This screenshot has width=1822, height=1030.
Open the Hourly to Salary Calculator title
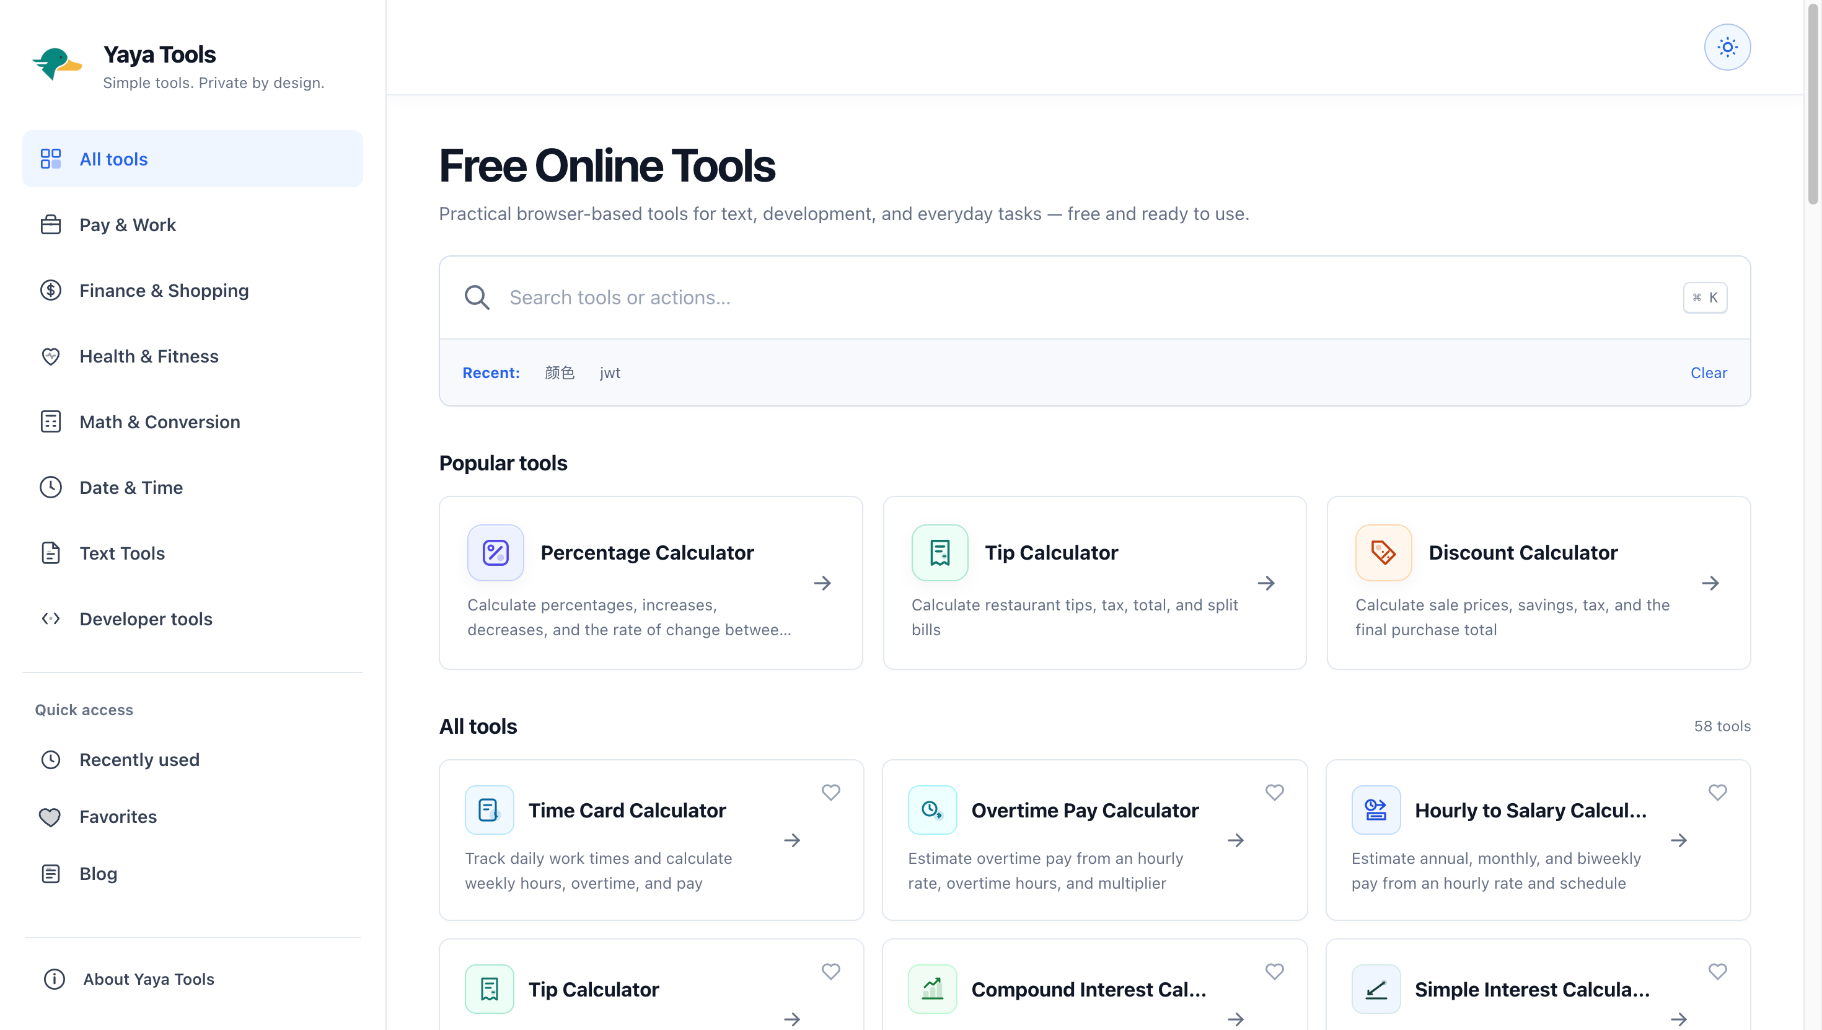pos(1531,810)
